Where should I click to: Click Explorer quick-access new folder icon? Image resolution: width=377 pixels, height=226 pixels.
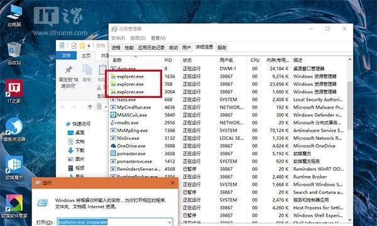pos(82,45)
